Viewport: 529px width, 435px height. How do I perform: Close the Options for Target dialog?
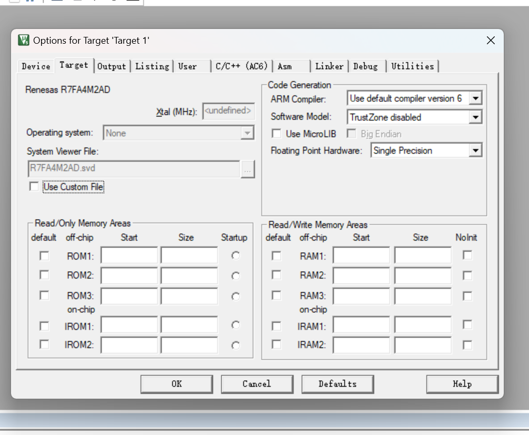tap(491, 41)
